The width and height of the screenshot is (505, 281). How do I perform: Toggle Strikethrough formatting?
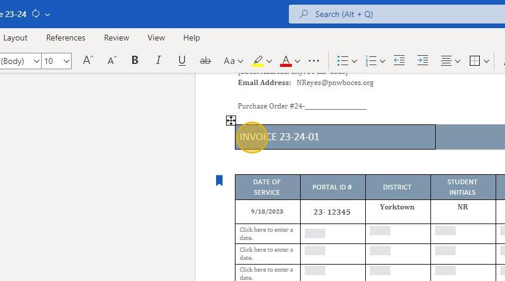tap(205, 60)
